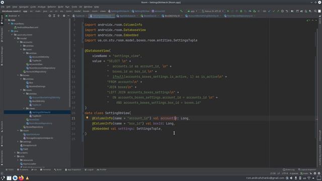The width and height of the screenshot is (322, 181).
Task: Switch to the RoomBoxesRepository.kt editor tab
Action: pyautogui.click(x=240, y=16)
